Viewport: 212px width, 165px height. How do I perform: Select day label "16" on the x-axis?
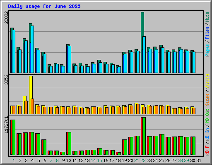coord(106,160)
